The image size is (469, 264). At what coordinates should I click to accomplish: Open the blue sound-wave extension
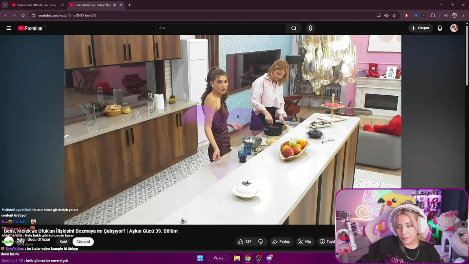(x=415, y=15)
